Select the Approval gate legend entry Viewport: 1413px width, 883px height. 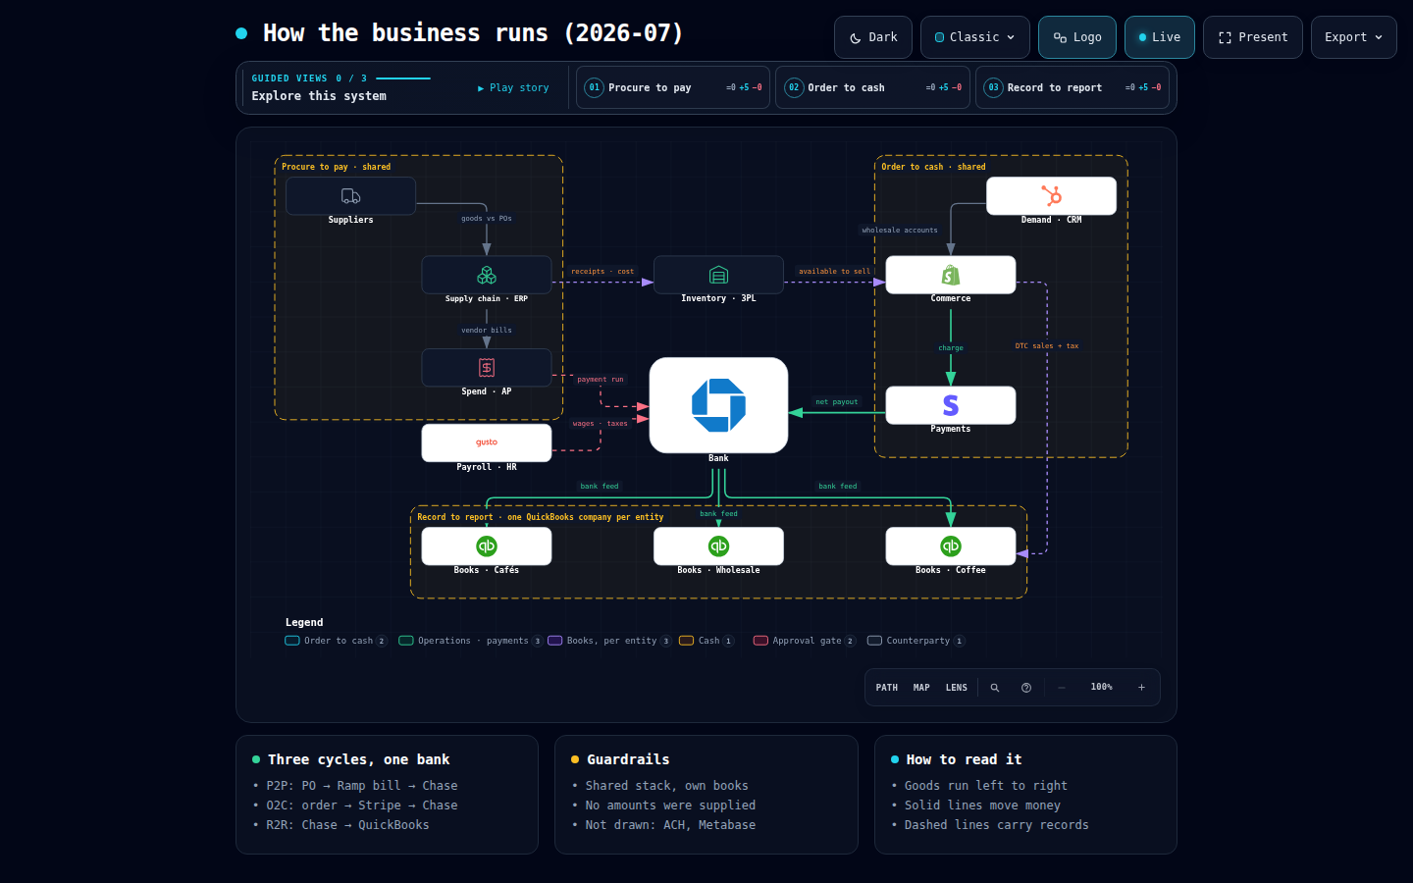(805, 641)
